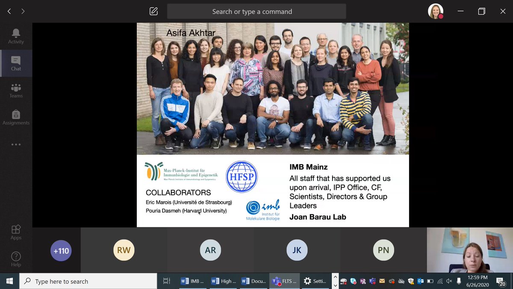Open Windows Security shield tray icon

pos(411,281)
